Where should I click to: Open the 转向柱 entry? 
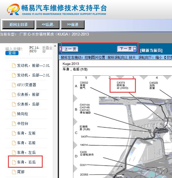22,114
